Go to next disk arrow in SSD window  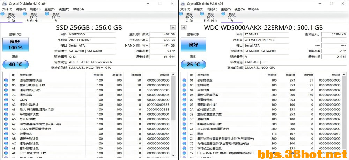(173, 28)
